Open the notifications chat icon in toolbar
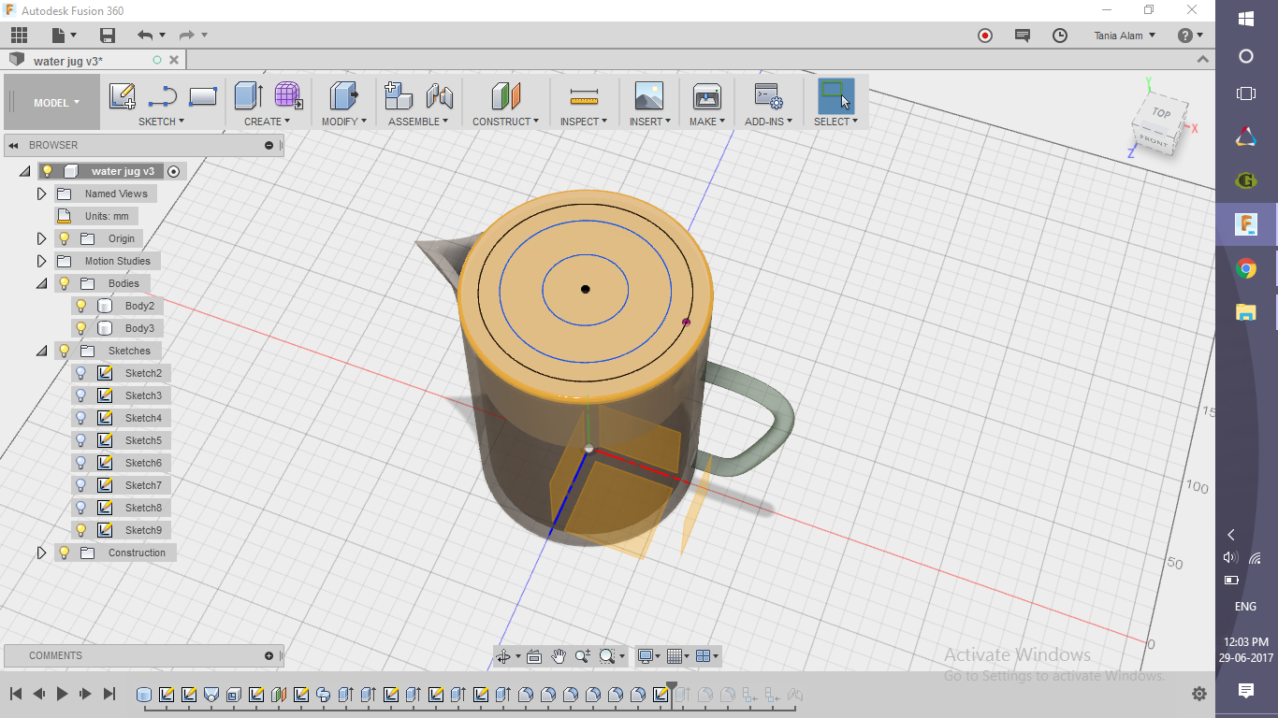 tap(1023, 36)
